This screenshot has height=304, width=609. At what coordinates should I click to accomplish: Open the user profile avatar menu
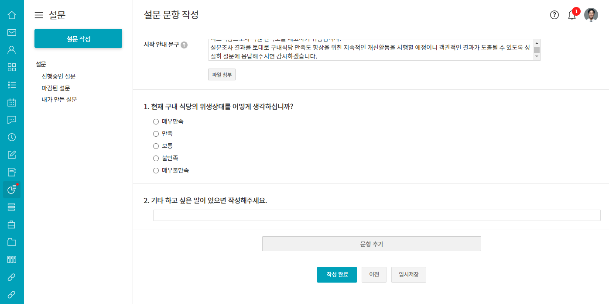click(x=591, y=15)
